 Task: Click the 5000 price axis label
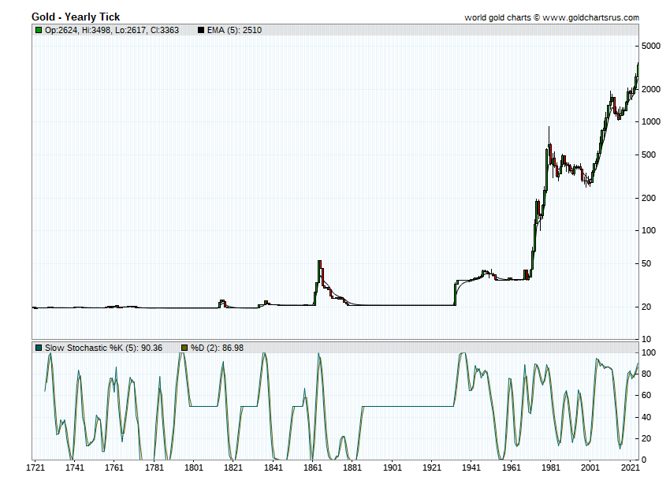pos(651,46)
